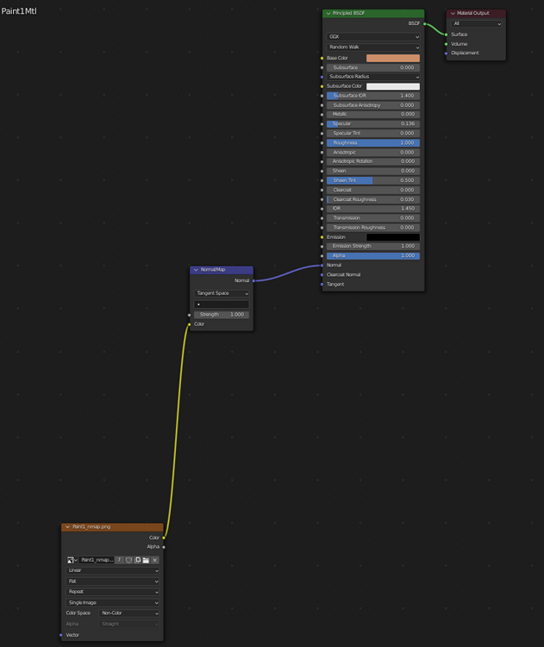Collapse the Paint1_nmap.png image texture node
Screen dimensions: 544x647
click(x=67, y=527)
